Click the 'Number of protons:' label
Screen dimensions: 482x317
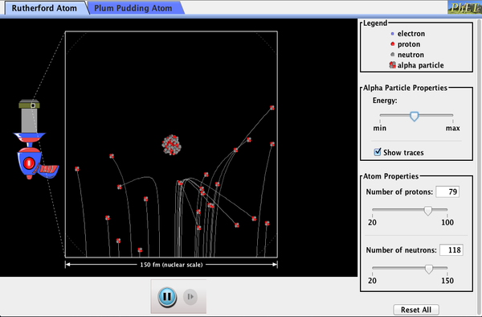[399, 191]
